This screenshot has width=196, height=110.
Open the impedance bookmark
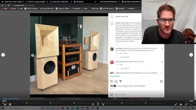[130, 9]
